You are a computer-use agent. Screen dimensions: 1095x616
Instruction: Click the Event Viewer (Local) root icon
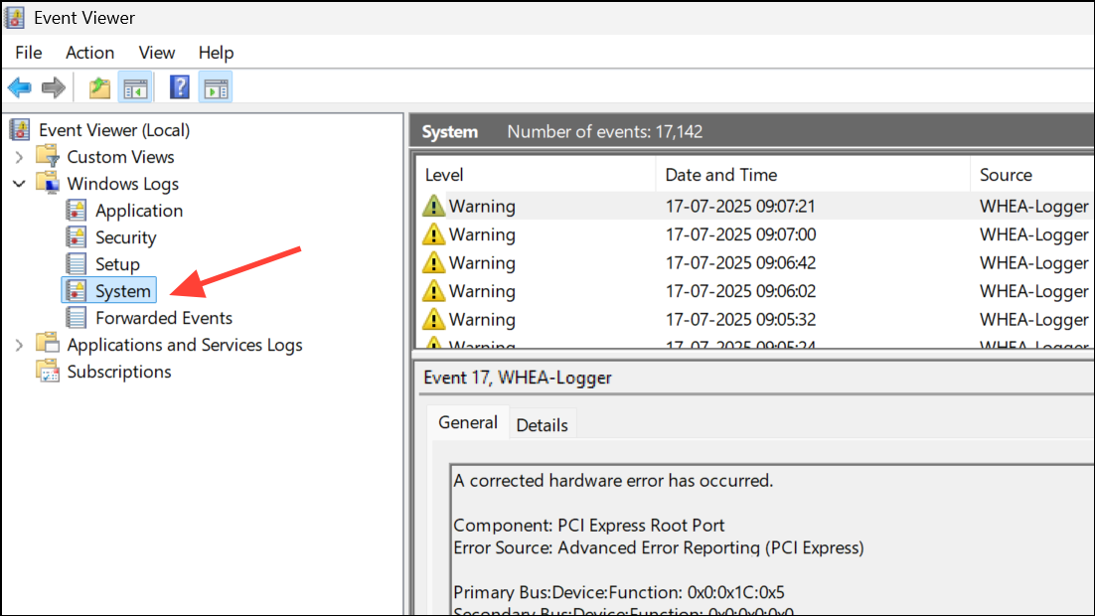20,130
